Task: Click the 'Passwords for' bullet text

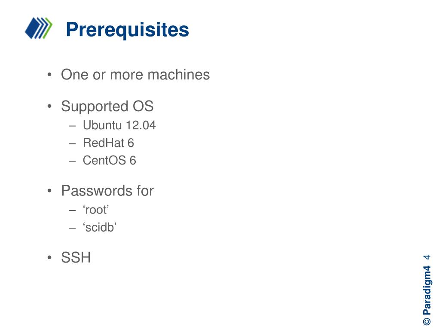Action: pos(107,191)
